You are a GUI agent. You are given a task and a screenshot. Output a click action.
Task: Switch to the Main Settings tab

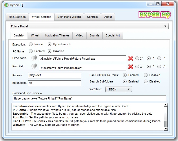17,17
